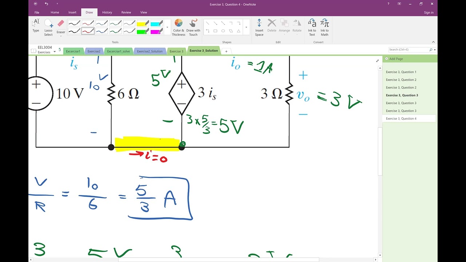Click Undo in the quick access toolbar

(x=46, y=4)
